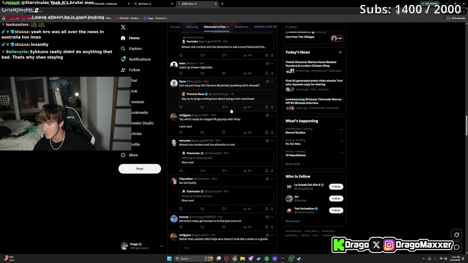Image resolution: width=468 pixels, height=263 pixels.
Task: Like hercules' post with 413 views
Action: [x=224, y=171]
